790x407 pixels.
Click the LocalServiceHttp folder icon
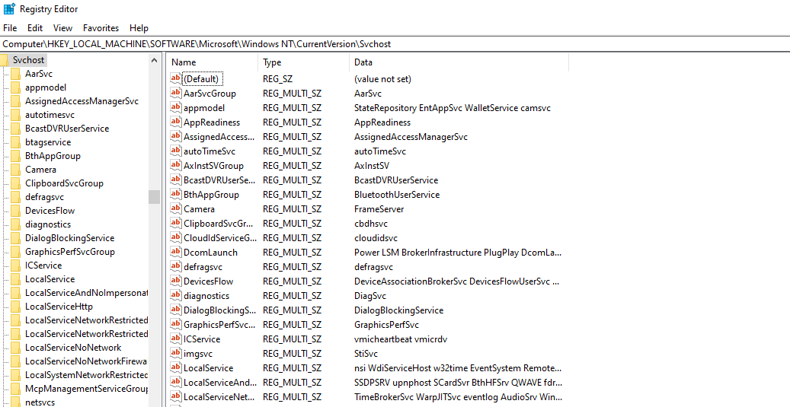click(x=17, y=307)
